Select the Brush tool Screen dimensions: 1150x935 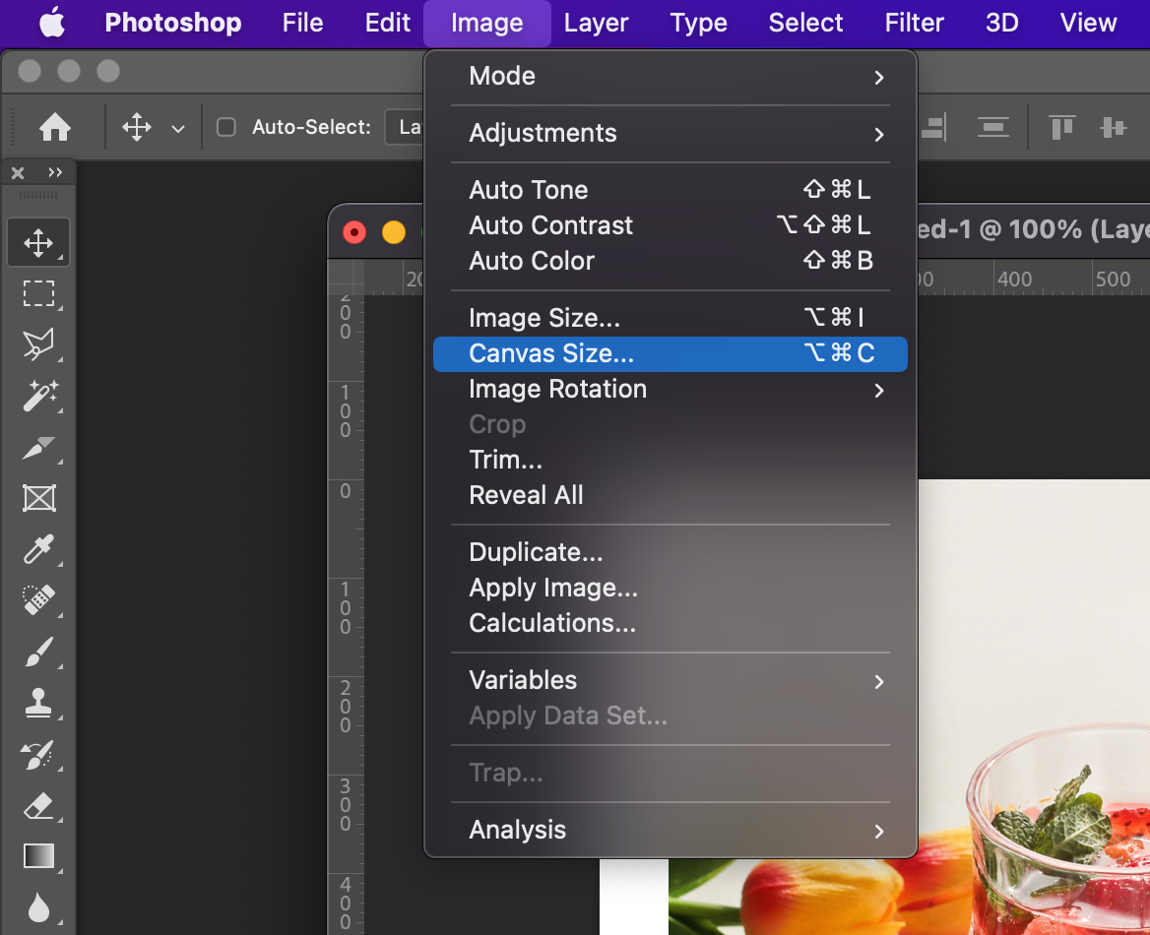38,652
